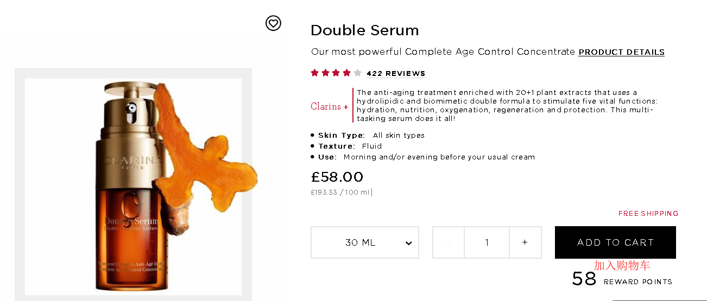The width and height of the screenshot is (707, 301).
Task: Click the first red rating star
Action: point(315,73)
